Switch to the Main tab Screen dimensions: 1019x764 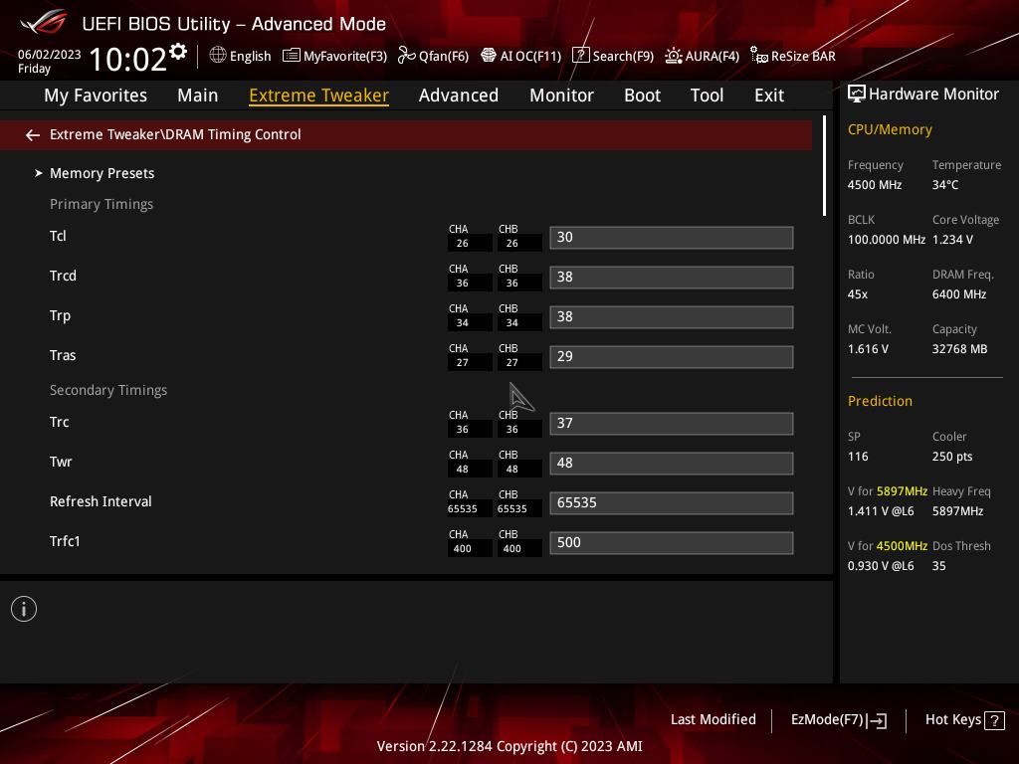(x=198, y=95)
